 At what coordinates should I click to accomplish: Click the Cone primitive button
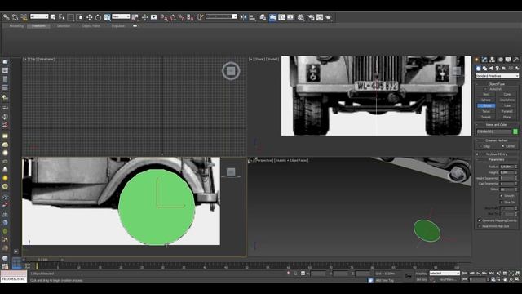[507, 95]
